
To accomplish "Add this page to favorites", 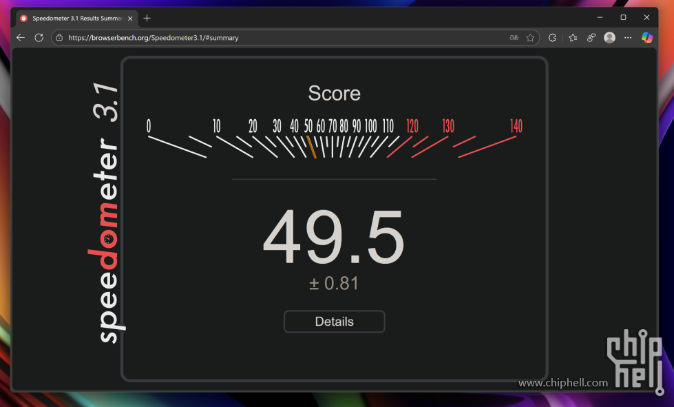I will click(530, 38).
